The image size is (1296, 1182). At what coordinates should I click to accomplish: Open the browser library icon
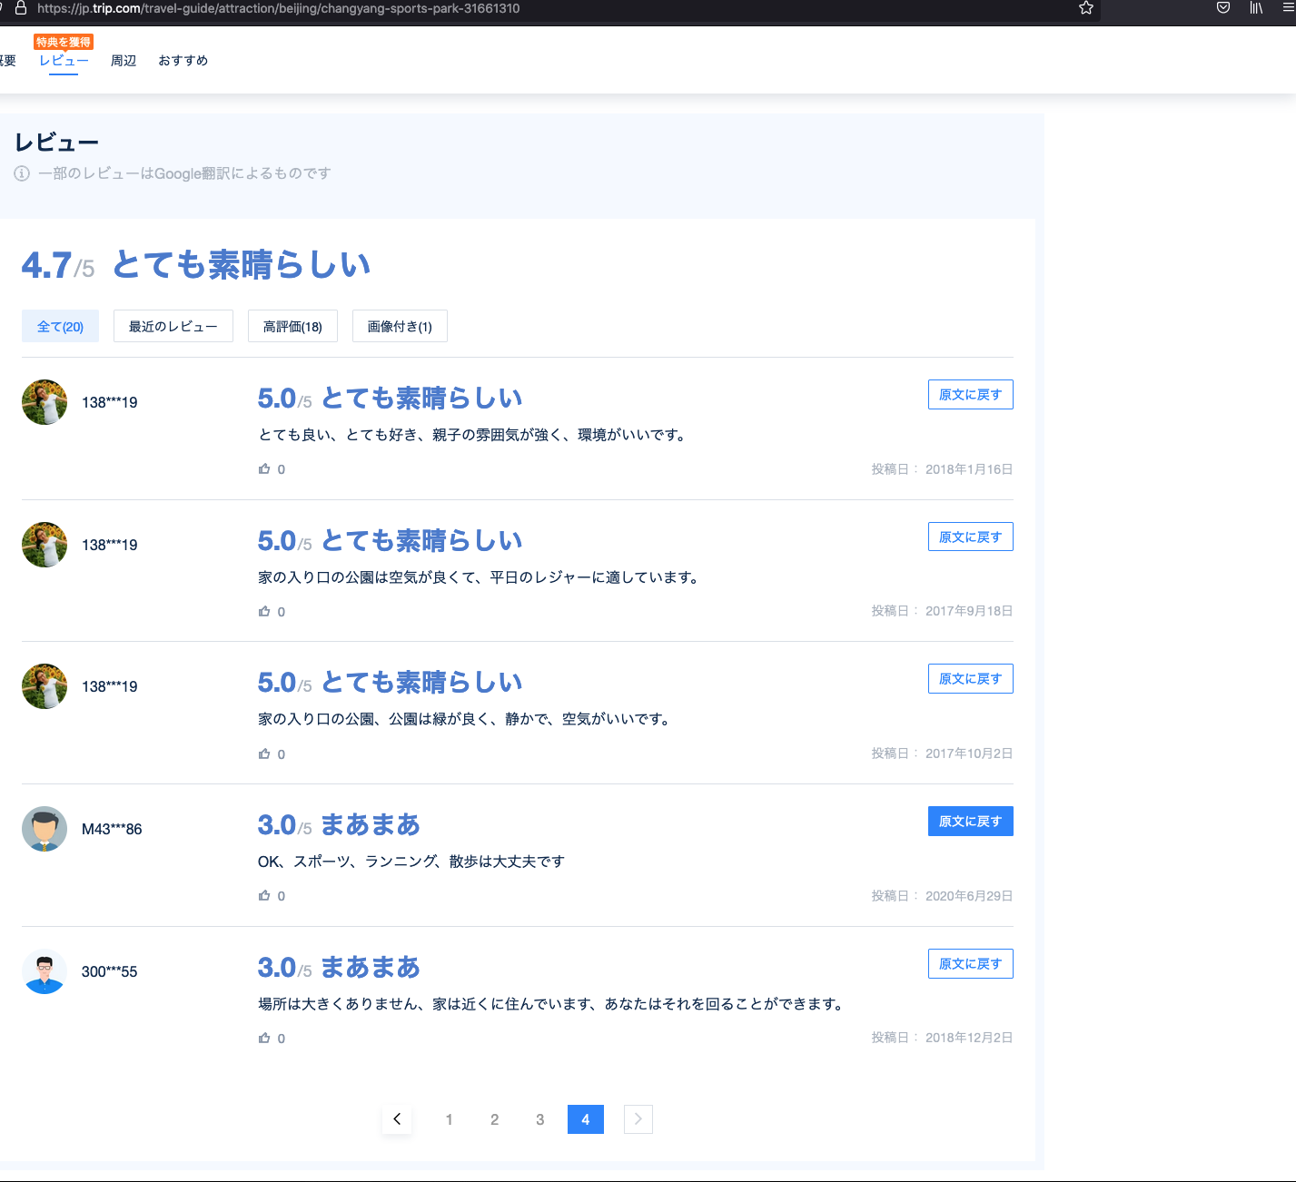pos(1256,8)
